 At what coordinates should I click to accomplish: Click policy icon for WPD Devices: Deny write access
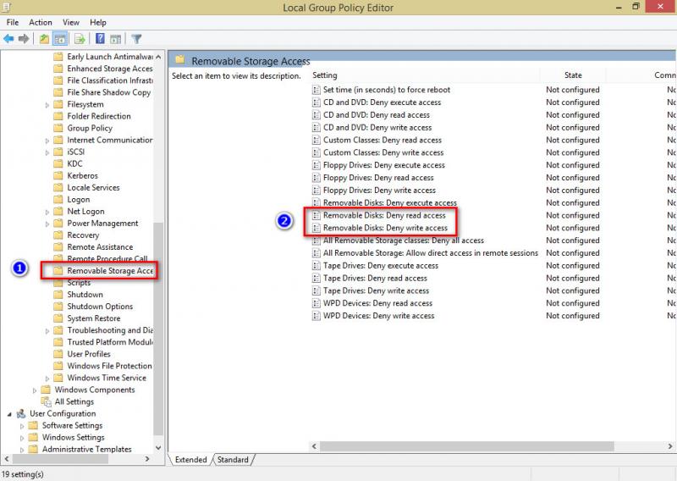coord(316,316)
